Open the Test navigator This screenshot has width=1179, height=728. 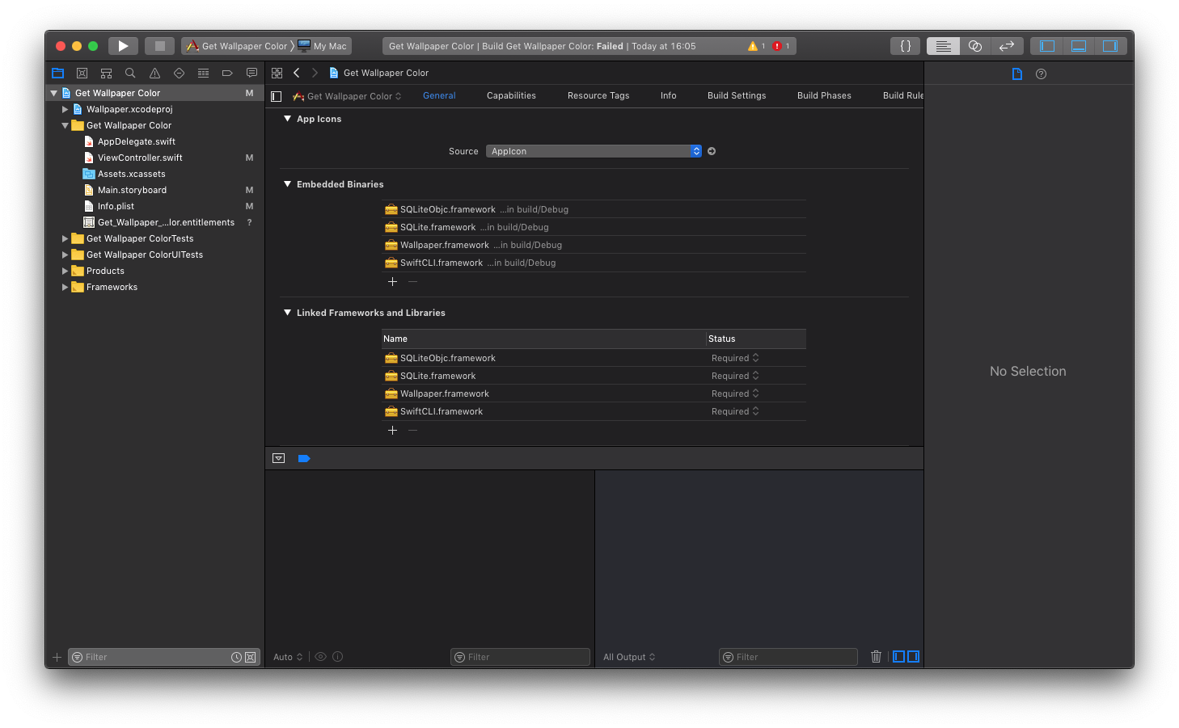[179, 73]
